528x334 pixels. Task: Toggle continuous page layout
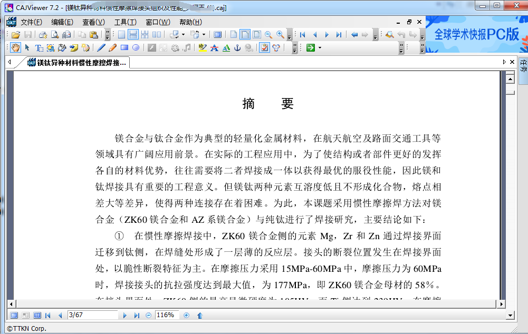coord(133,35)
